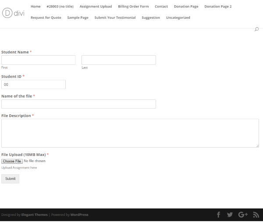
Task: Open Billing Order Form page
Action: pos(133,7)
